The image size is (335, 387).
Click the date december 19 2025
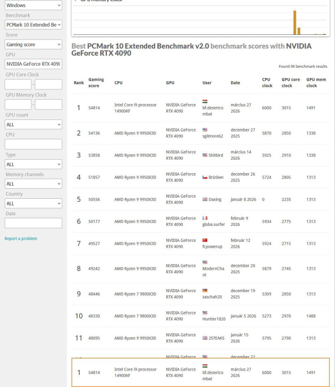(x=243, y=294)
